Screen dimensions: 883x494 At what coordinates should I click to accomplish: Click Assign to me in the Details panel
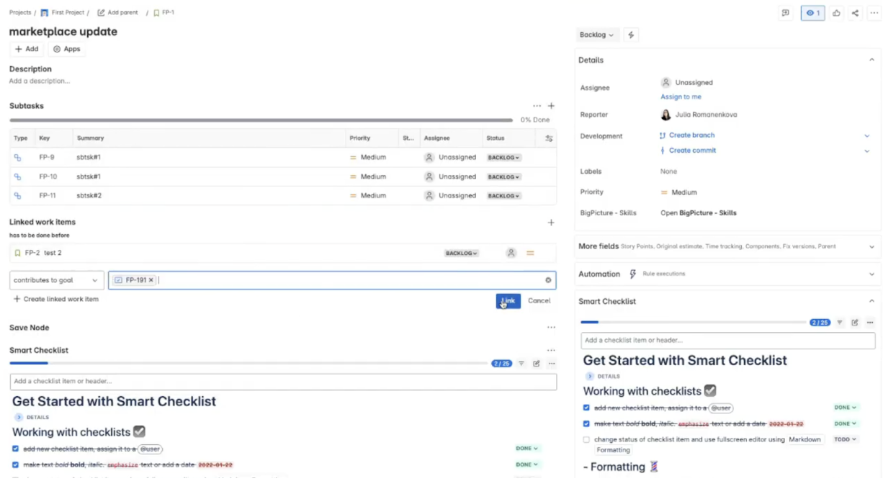[681, 96]
